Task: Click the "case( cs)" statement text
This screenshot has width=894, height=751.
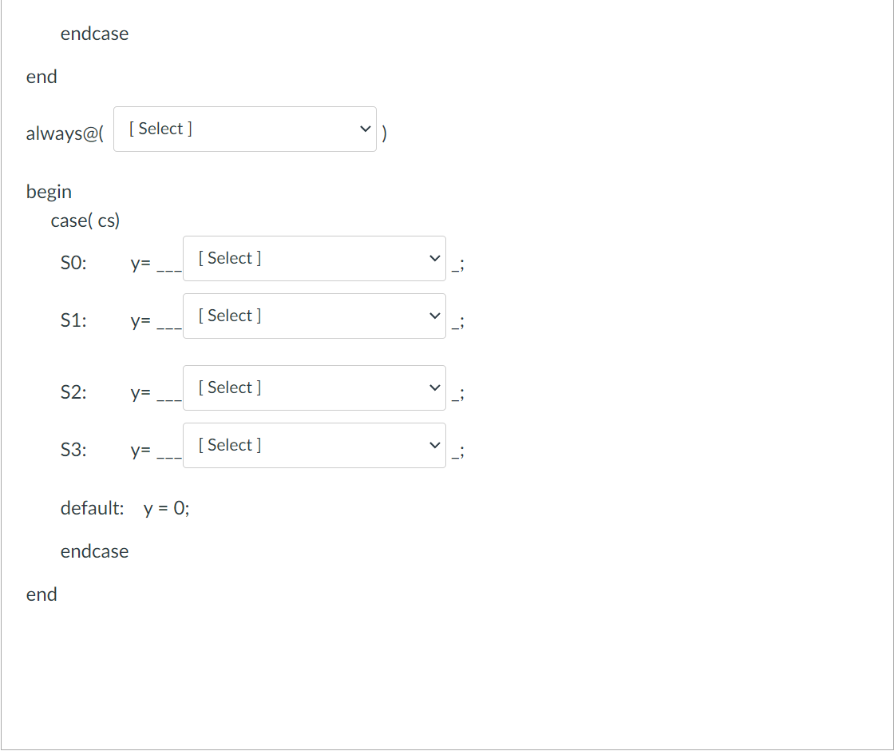Action: point(85,221)
